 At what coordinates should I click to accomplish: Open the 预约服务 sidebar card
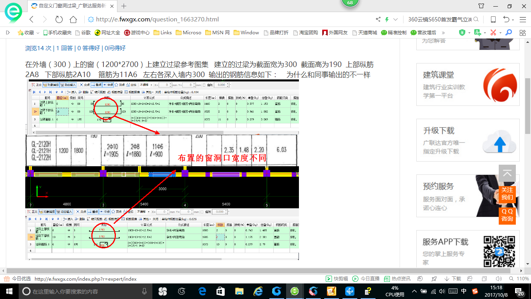468,196
